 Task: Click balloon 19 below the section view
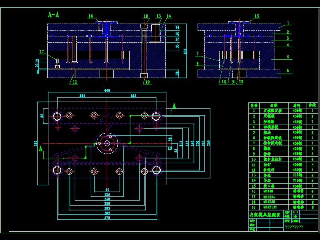(147, 82)
